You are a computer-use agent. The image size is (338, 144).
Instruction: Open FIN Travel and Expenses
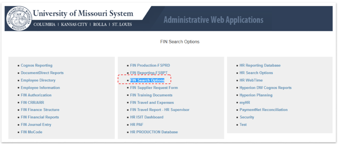152,102
